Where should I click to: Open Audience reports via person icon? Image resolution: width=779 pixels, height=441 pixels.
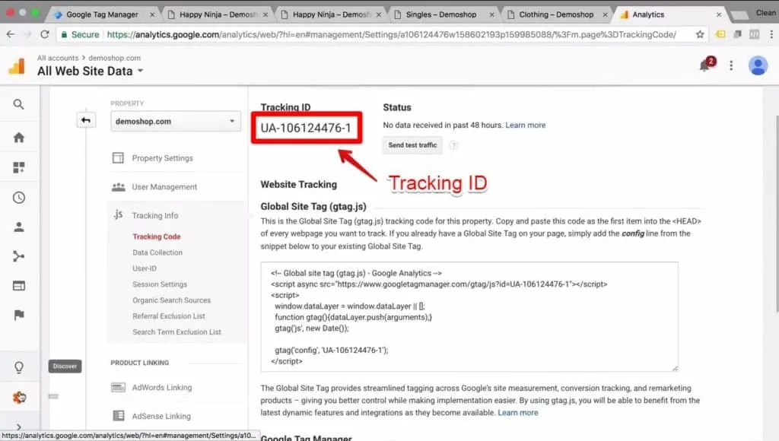[19, 227]
